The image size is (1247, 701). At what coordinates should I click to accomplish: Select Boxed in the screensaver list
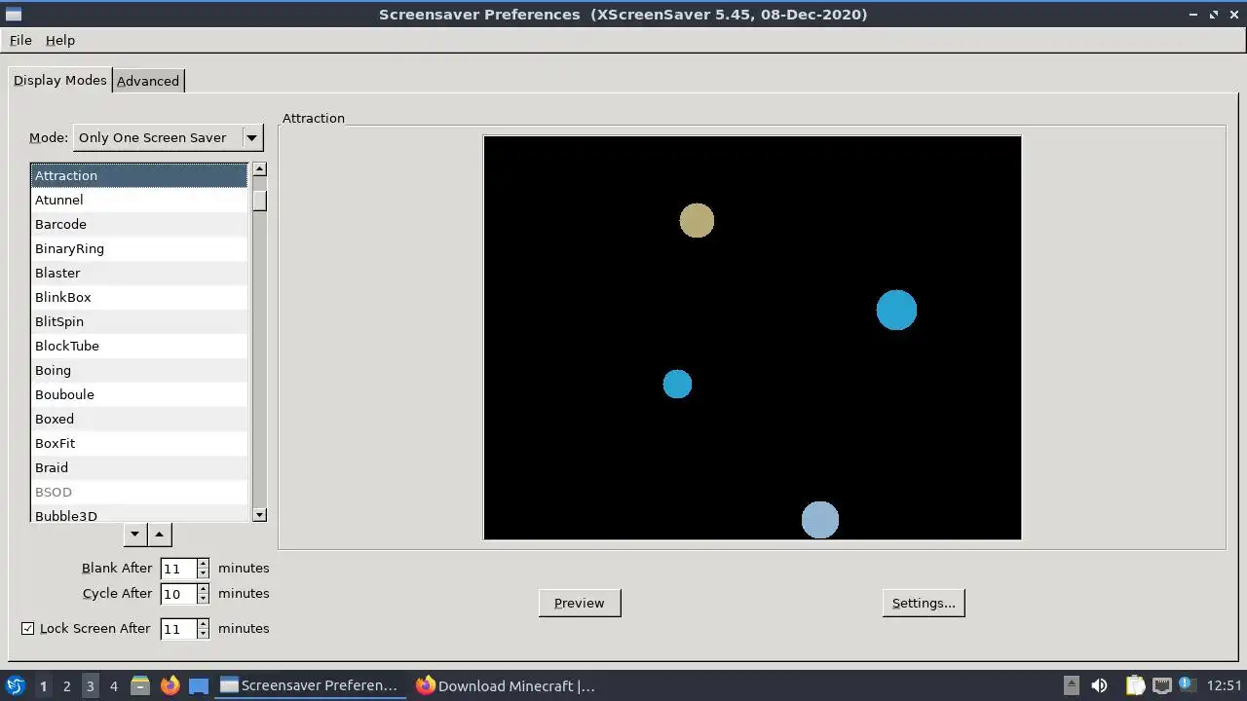(x=139, y=419)
